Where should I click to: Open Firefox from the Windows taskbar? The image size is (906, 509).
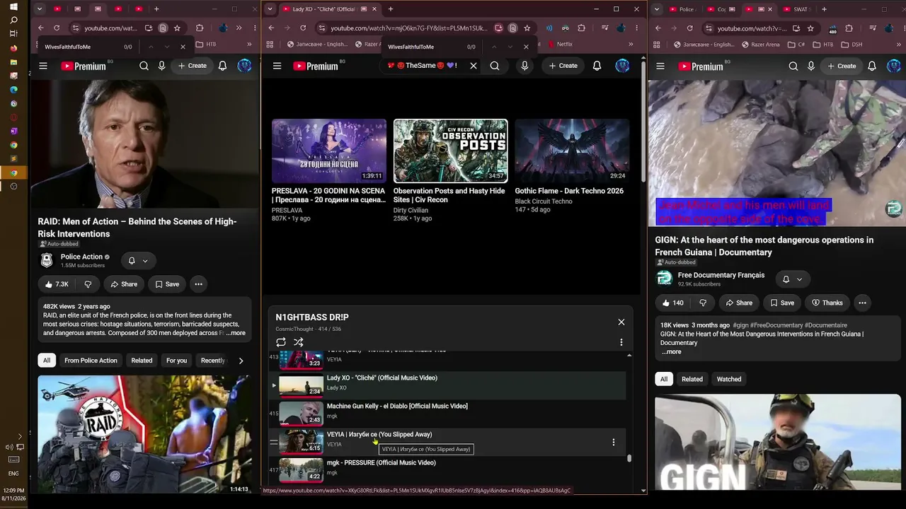click(x=13, y=49)
